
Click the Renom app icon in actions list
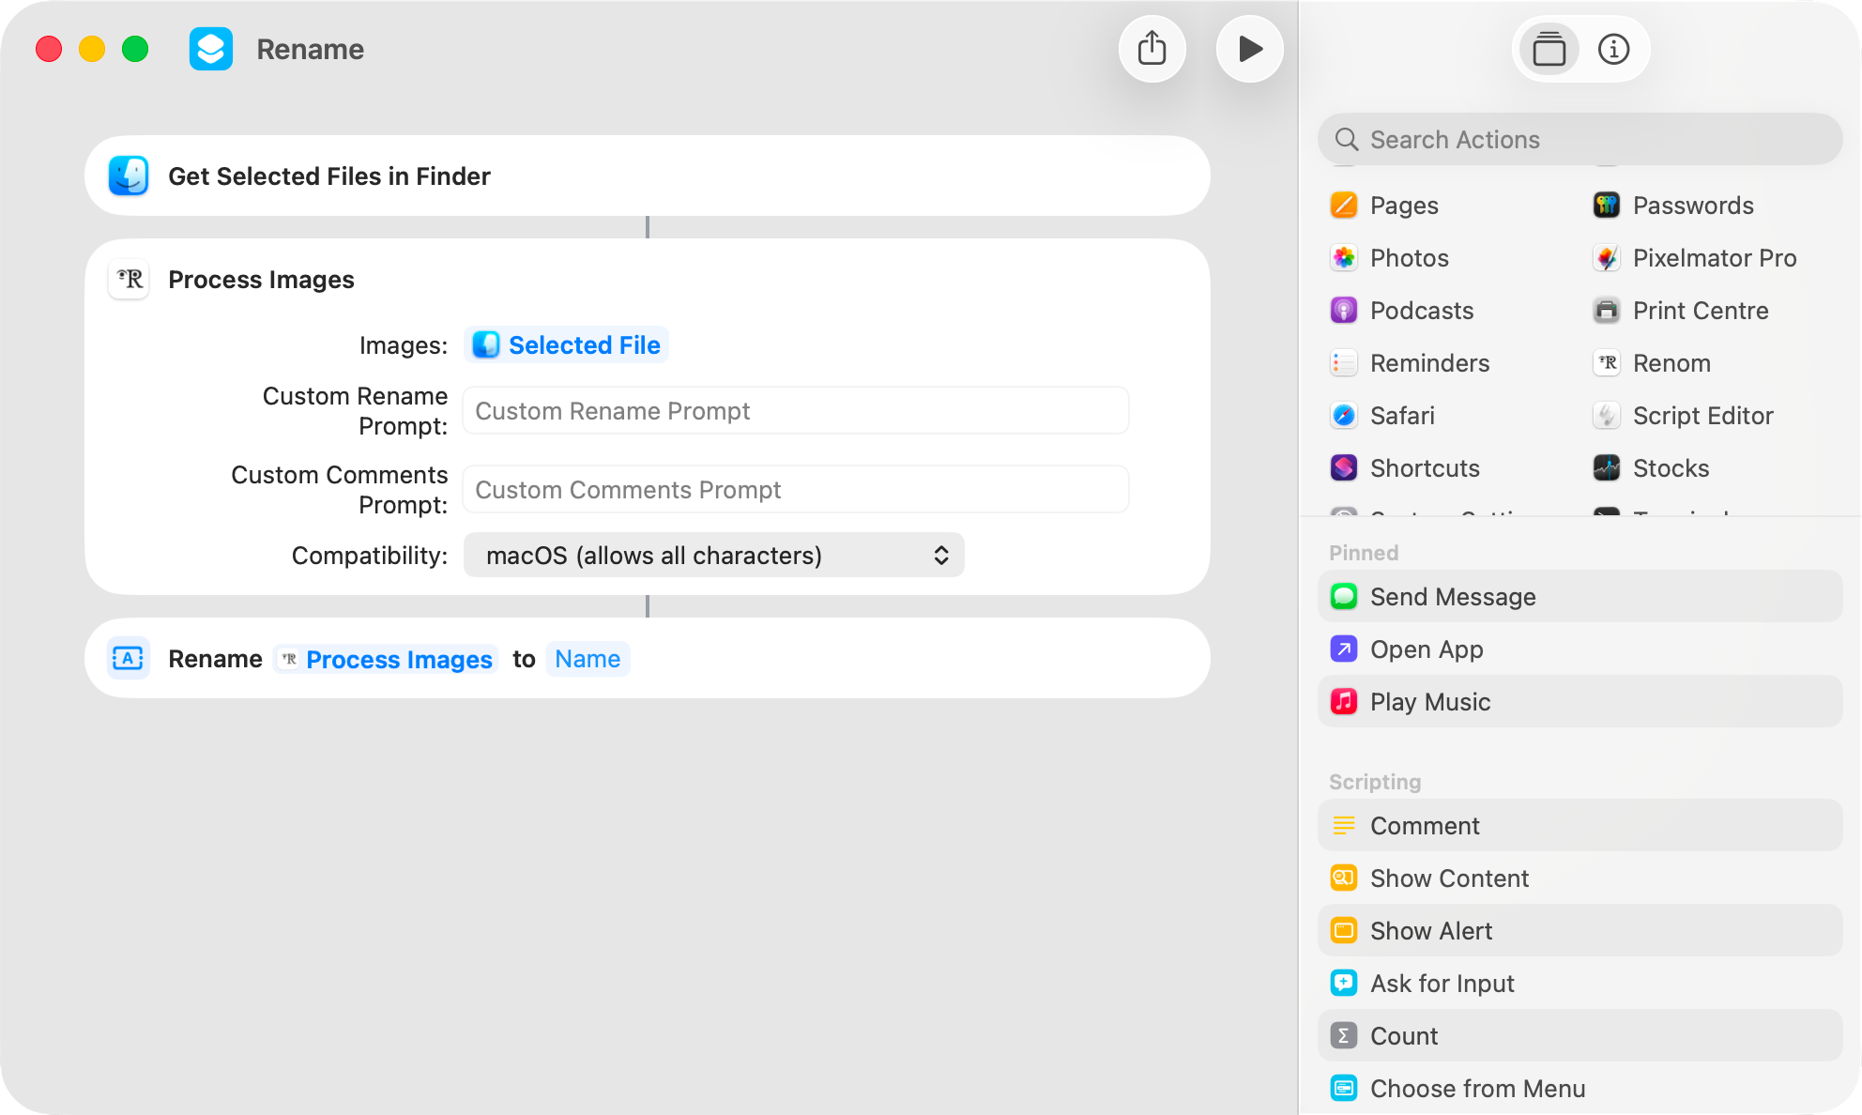click(x=1607, y=362)
